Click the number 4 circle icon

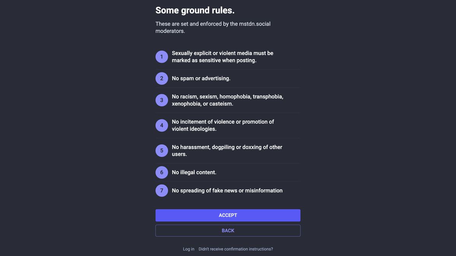[161, 125]
